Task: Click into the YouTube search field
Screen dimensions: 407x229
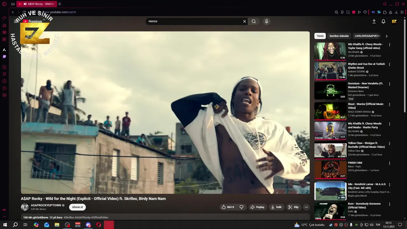Action: 194,21
